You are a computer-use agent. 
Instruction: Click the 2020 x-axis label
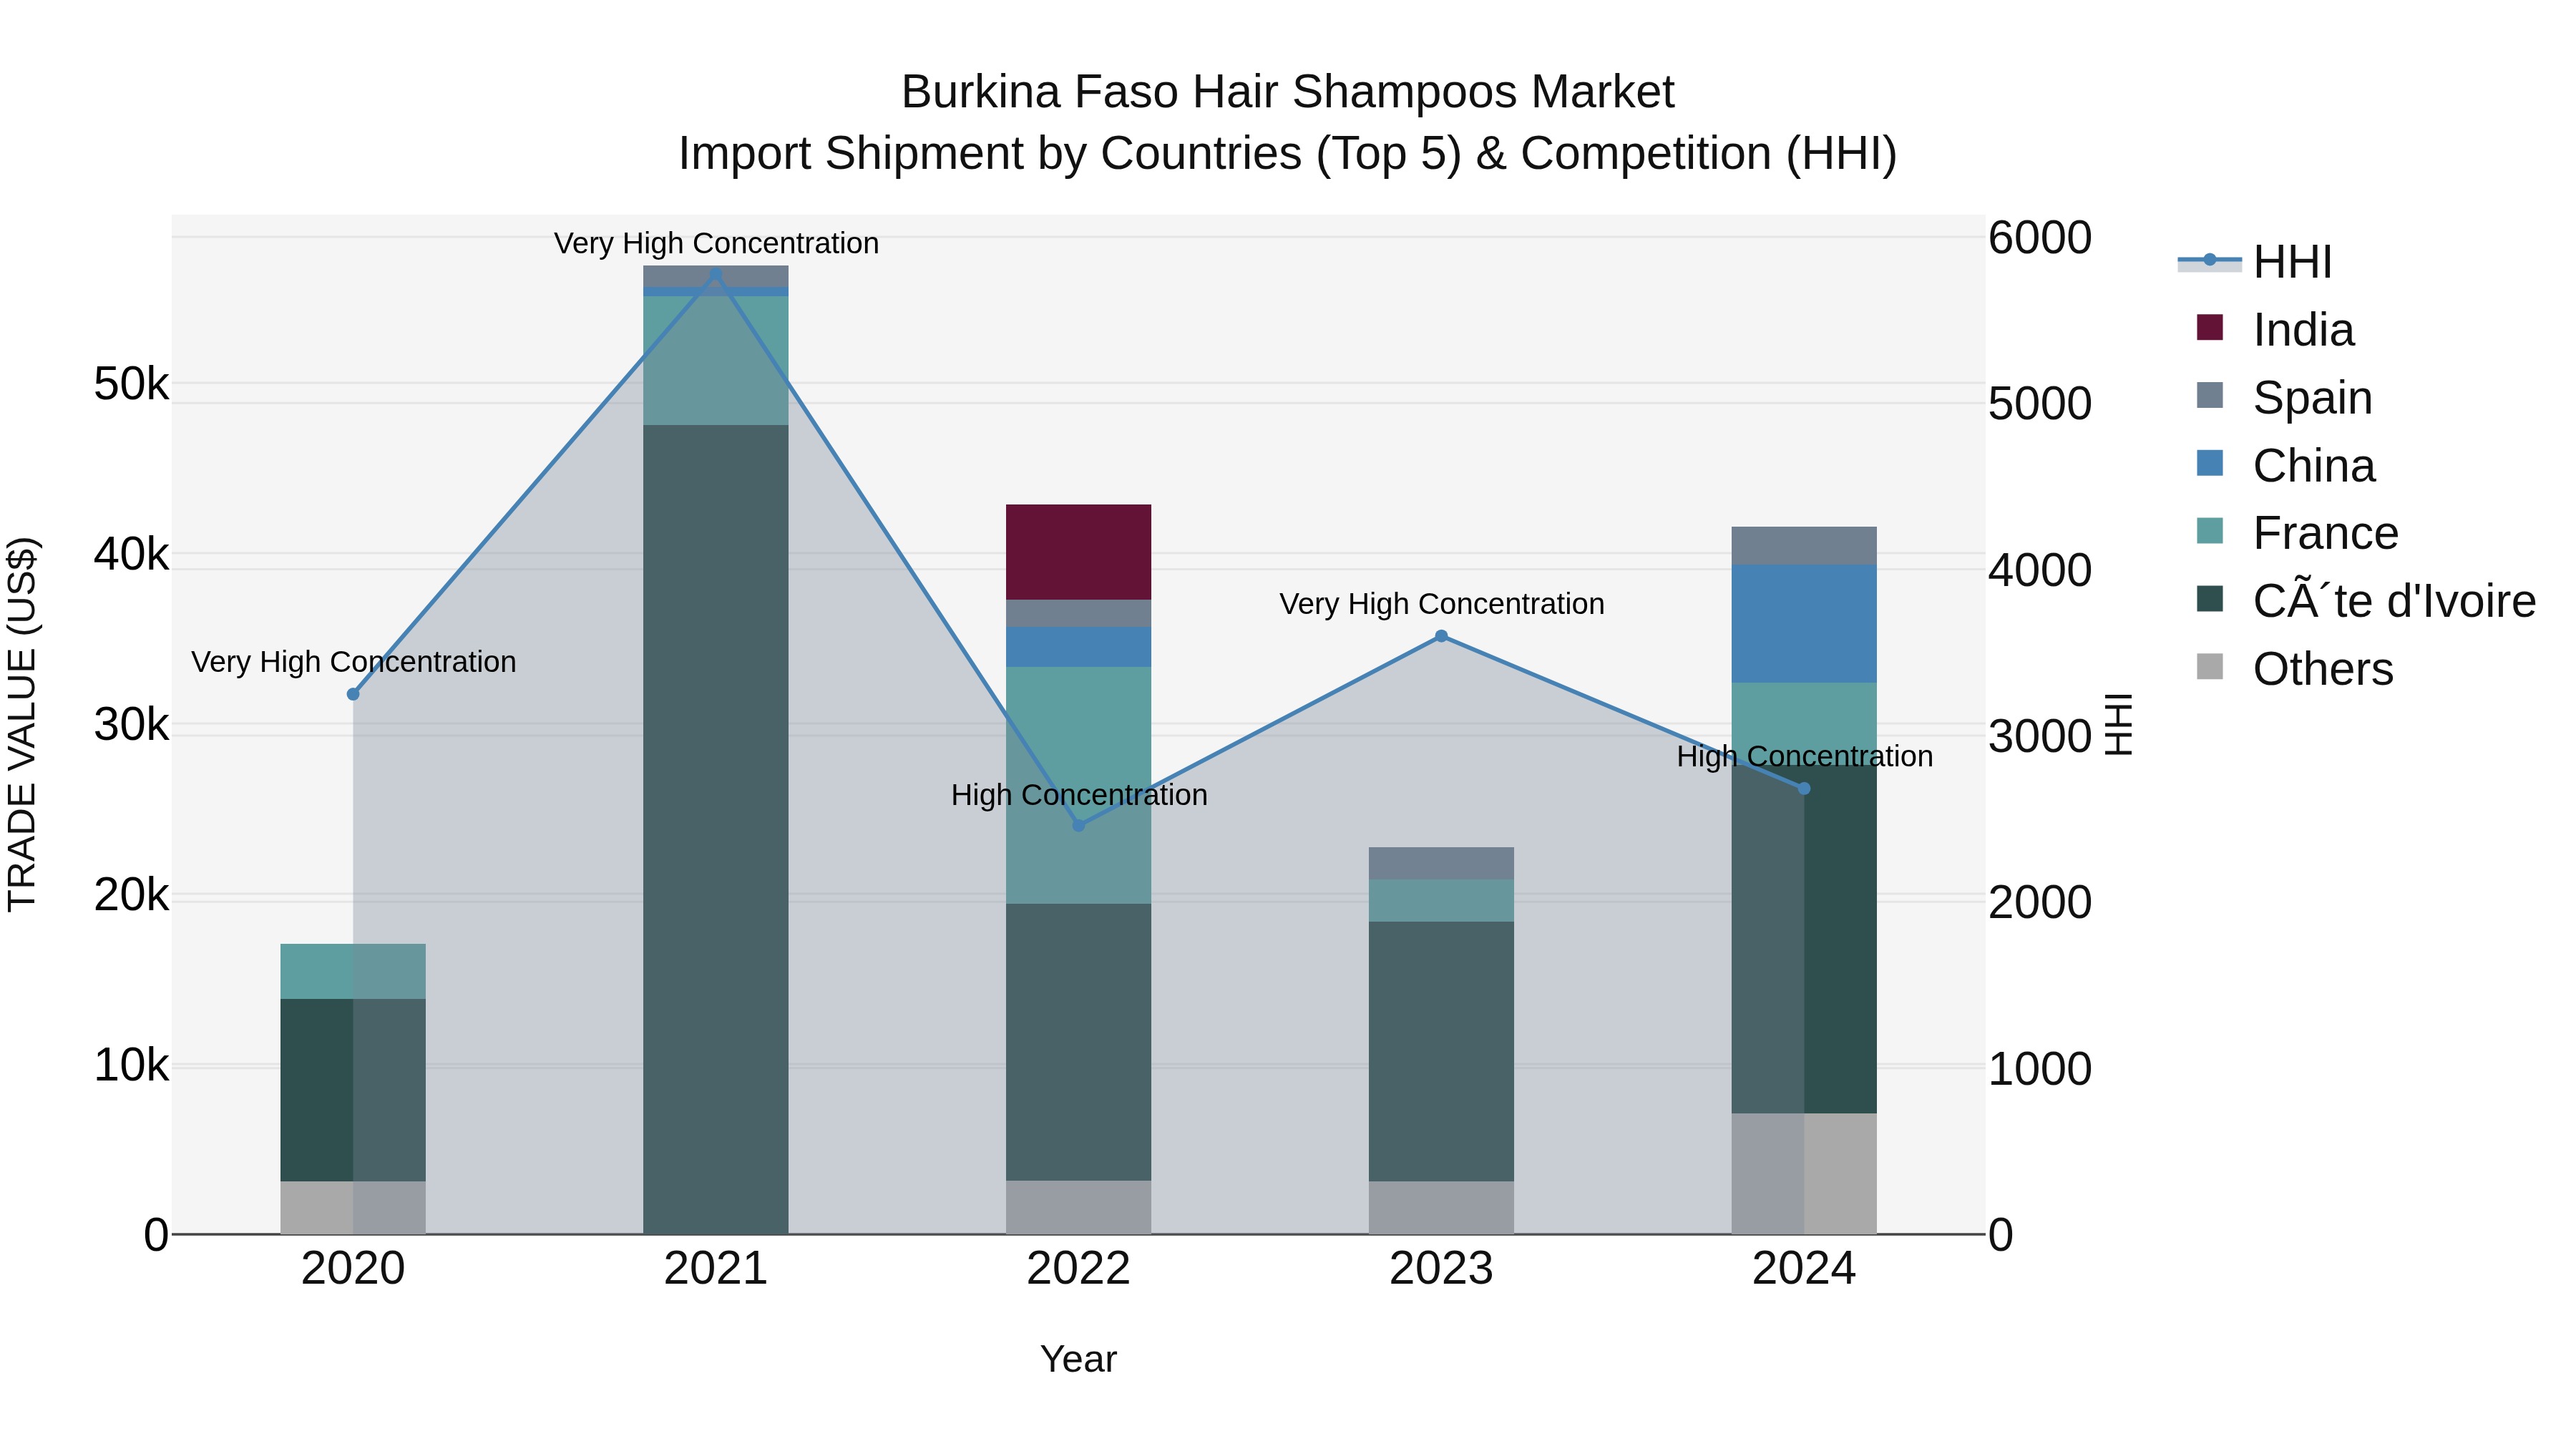coord(353,1269)
